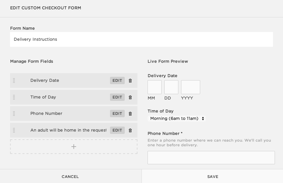Focus the Form Name text field
The height and width of the screenshot is (183, 283).
click(x=141, y=39)
